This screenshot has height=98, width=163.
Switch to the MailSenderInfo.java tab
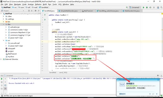132,11
